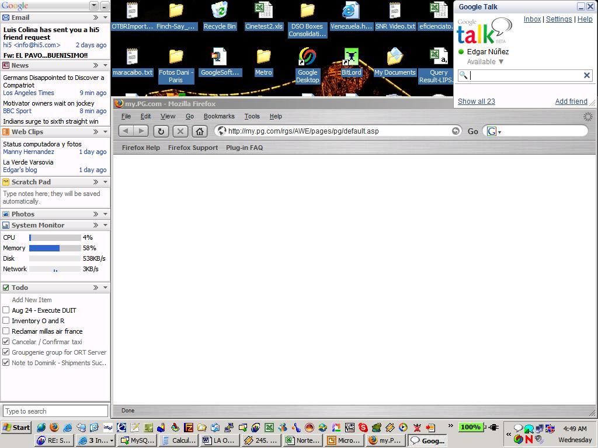This screenshot has height=448, width=598.
Task: Open Photos panel dropdown arrow
Action: tap(105, 214)
